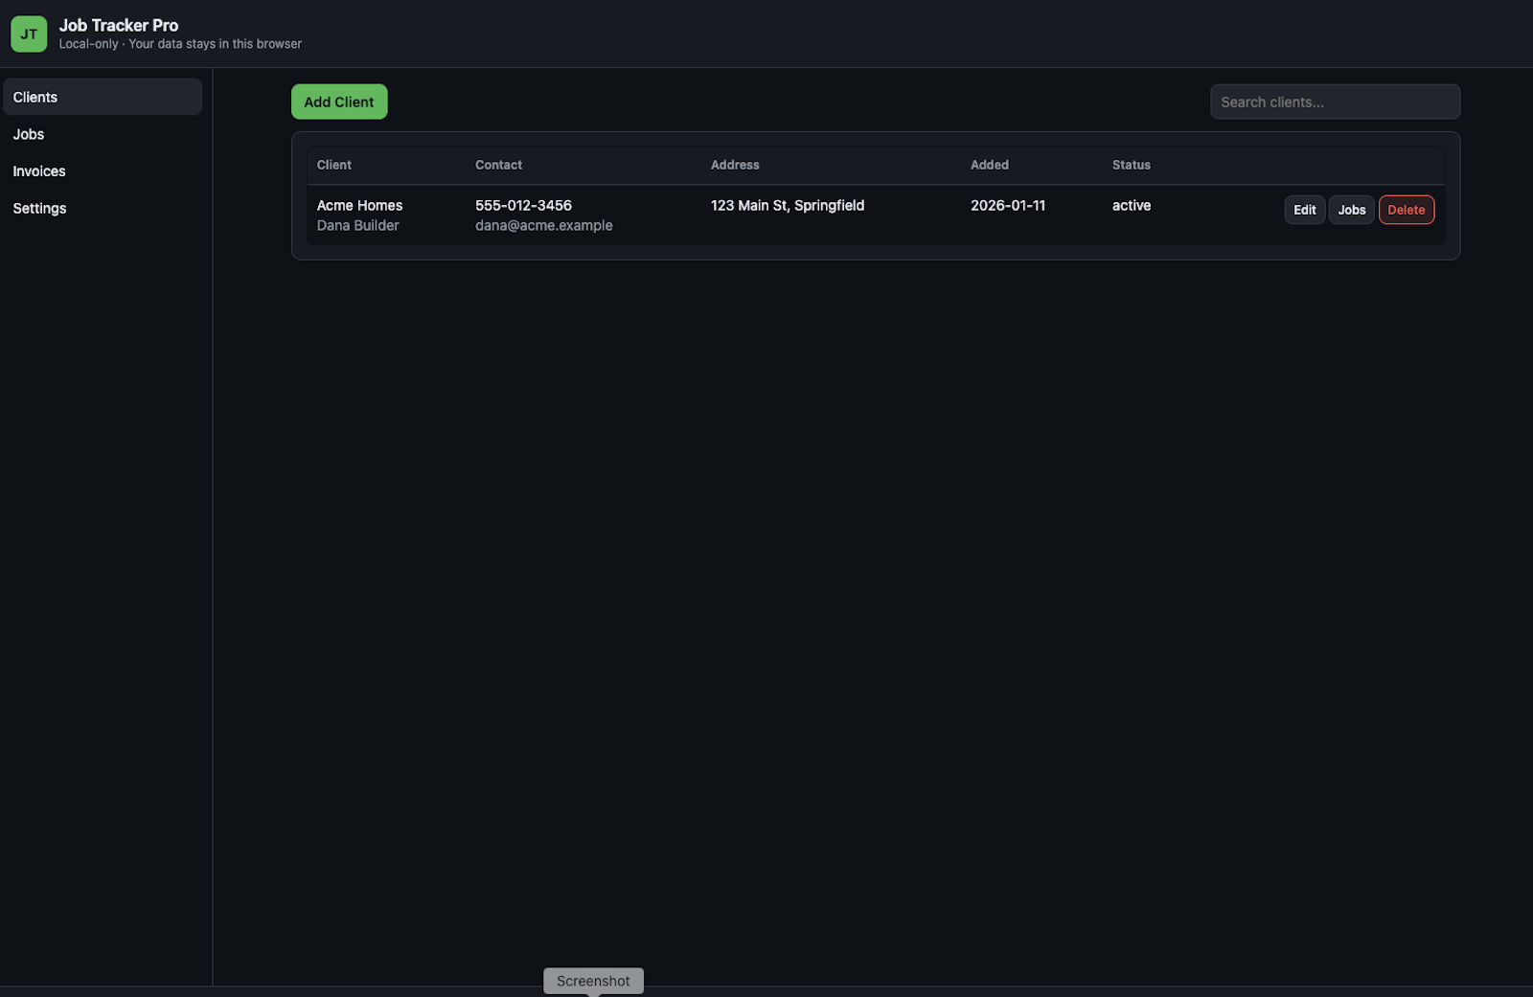Delete the Acme Homes client
This screenshot has width=1533, height=997.
click(x=1407, y=210)
